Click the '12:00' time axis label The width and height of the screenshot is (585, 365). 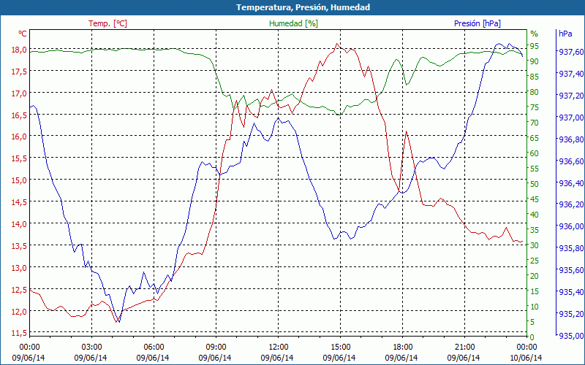pos(279,346)
